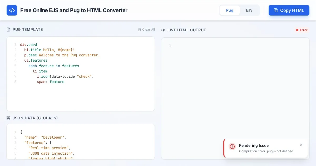The width and height of the screenshot is (316, 166).
Task: Click the copy icon in Copy HTML button
Action: 276,10
